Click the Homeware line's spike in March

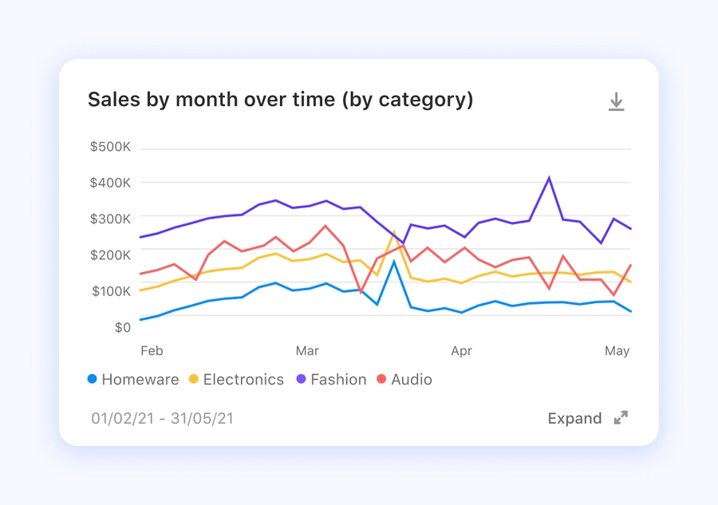point(394,262)
